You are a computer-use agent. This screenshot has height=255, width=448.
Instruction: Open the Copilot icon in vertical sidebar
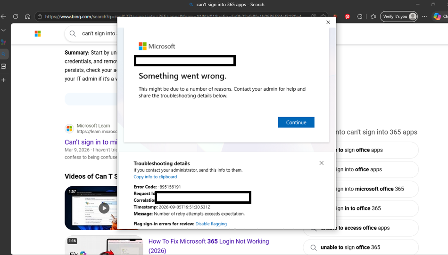3,42
